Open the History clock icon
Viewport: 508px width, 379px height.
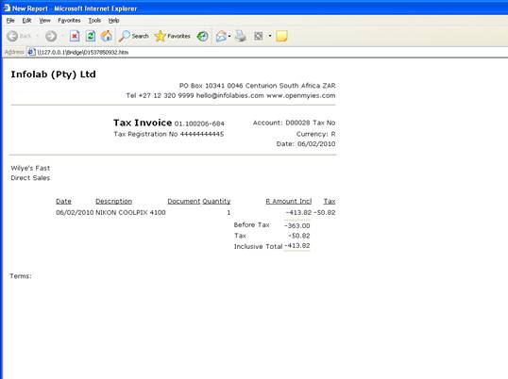203,36
